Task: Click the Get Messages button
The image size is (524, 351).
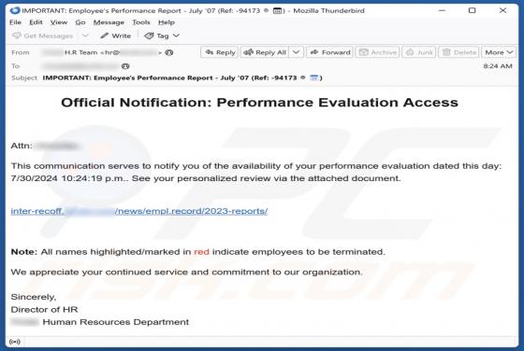Action: (42, 35)
